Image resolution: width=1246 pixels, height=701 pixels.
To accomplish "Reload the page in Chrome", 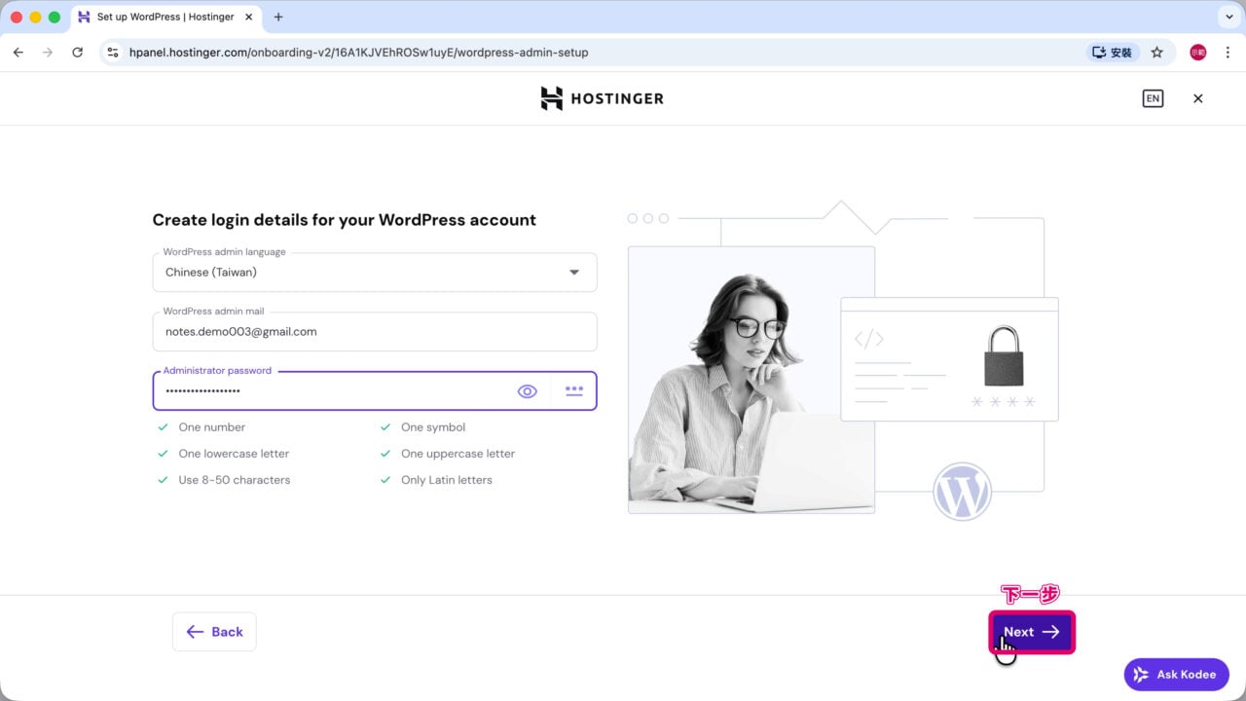I will pyautogui.click(x=78, y=53).
